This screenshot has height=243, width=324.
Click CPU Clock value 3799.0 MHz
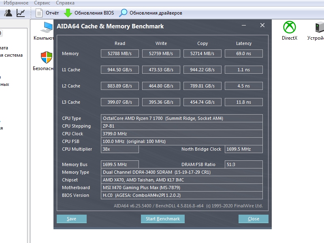coord(182,134)
